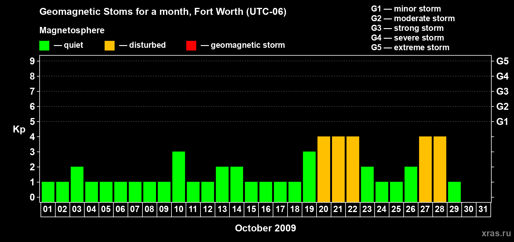Click the date cell 09
The image size is (514, 242).
[164, 209]
